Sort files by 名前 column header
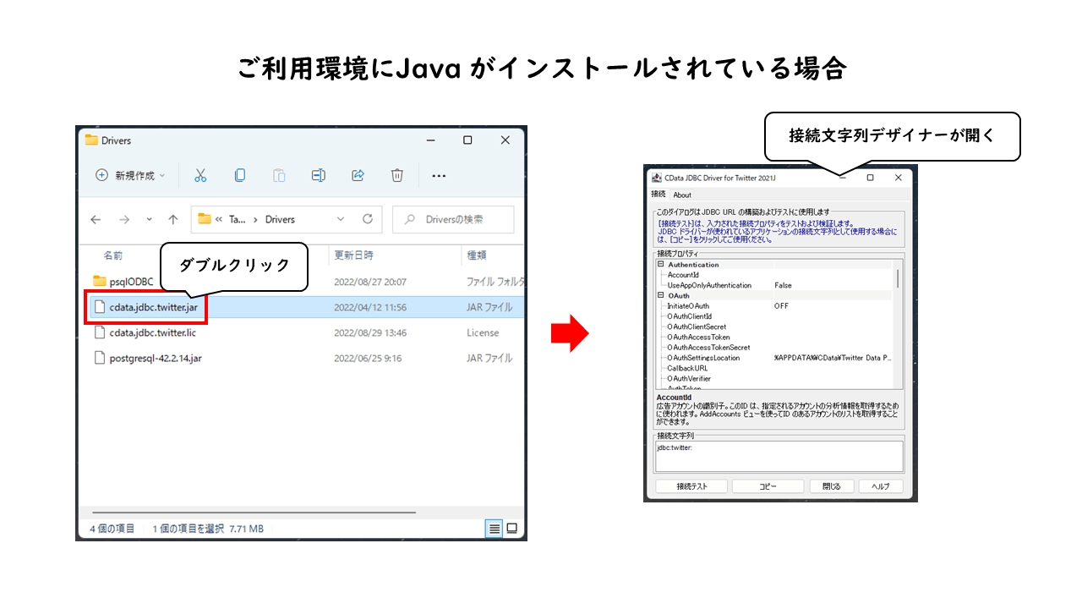This screenshot has width=1082, height=609. [113, 255]
